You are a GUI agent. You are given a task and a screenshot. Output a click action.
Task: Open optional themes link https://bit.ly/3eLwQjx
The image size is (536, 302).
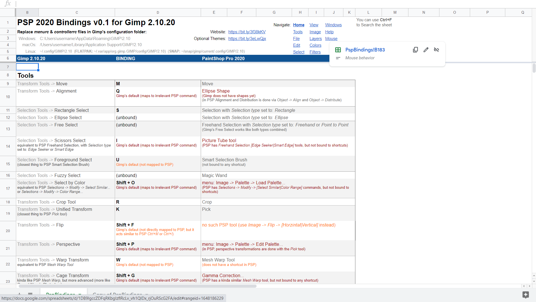click(247, 39)
